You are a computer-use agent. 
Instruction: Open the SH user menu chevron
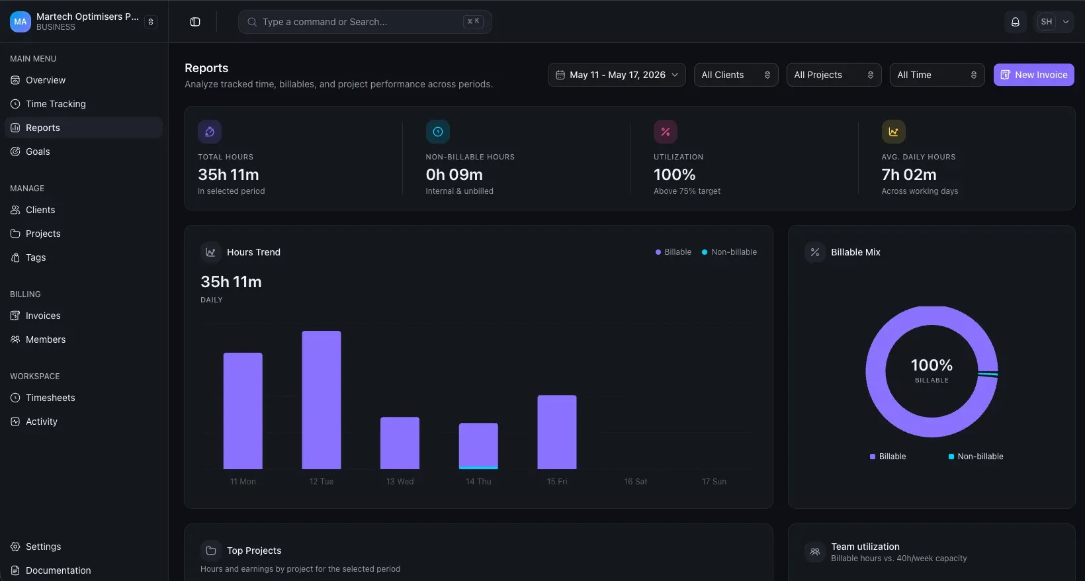[1065, 22]
